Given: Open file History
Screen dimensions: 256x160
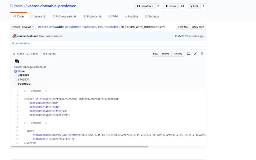Looking at the screenshot, I should pyautogui.click(x=178, y=54).
